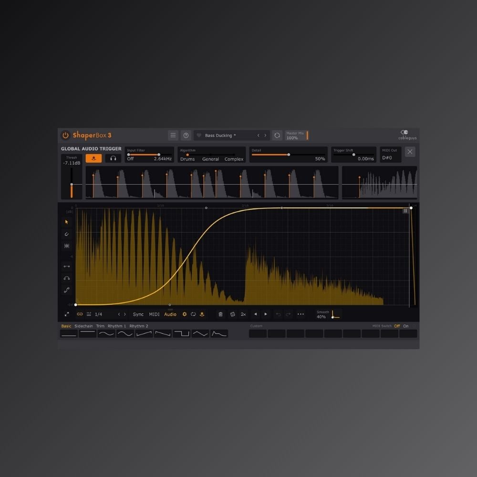The height and width of the screenshot is (477, 477).
Task: Close the Global Audio Trigger panel
Action: (410, 152)
